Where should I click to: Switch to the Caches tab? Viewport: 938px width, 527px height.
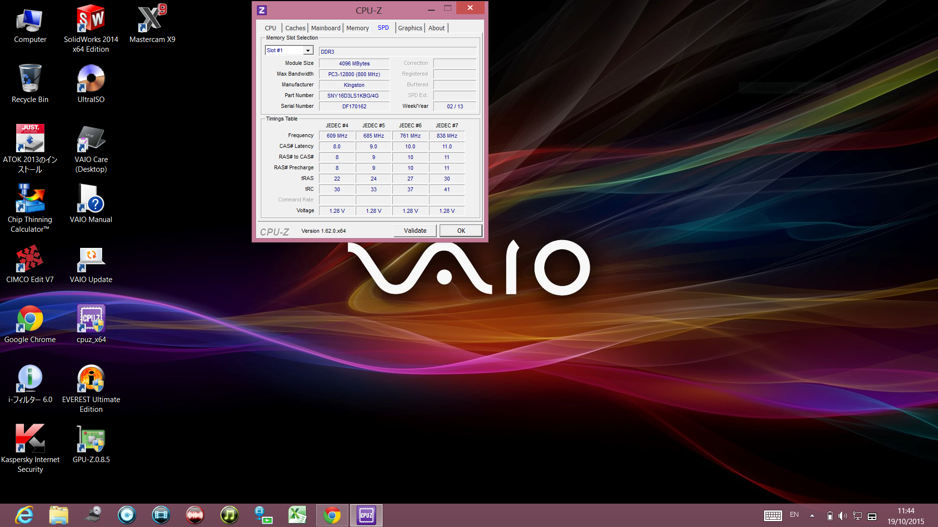coord(295,28)
